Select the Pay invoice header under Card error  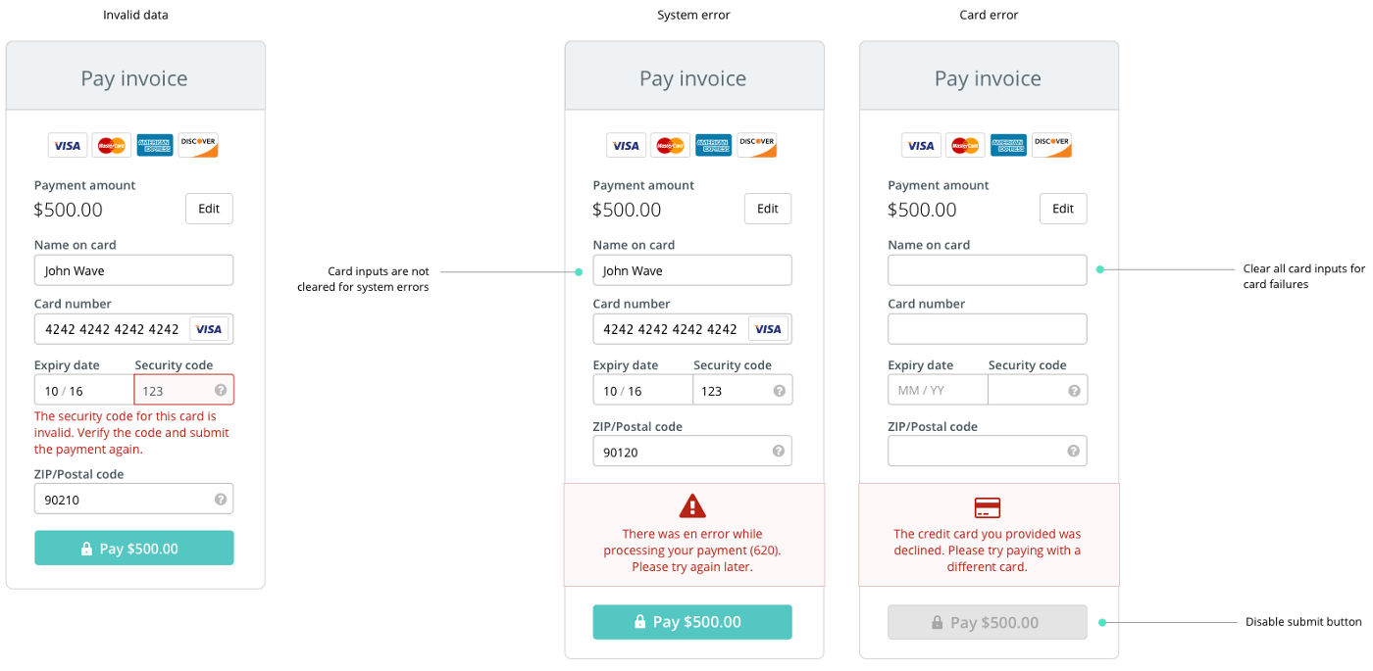[988, 77]
